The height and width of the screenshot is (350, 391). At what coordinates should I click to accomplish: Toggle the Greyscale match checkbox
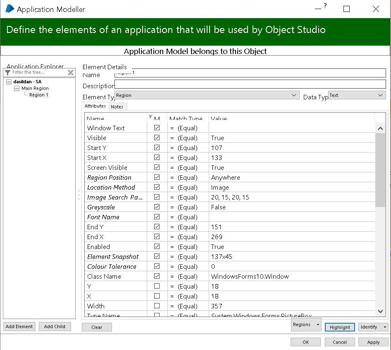click(157, 207)
